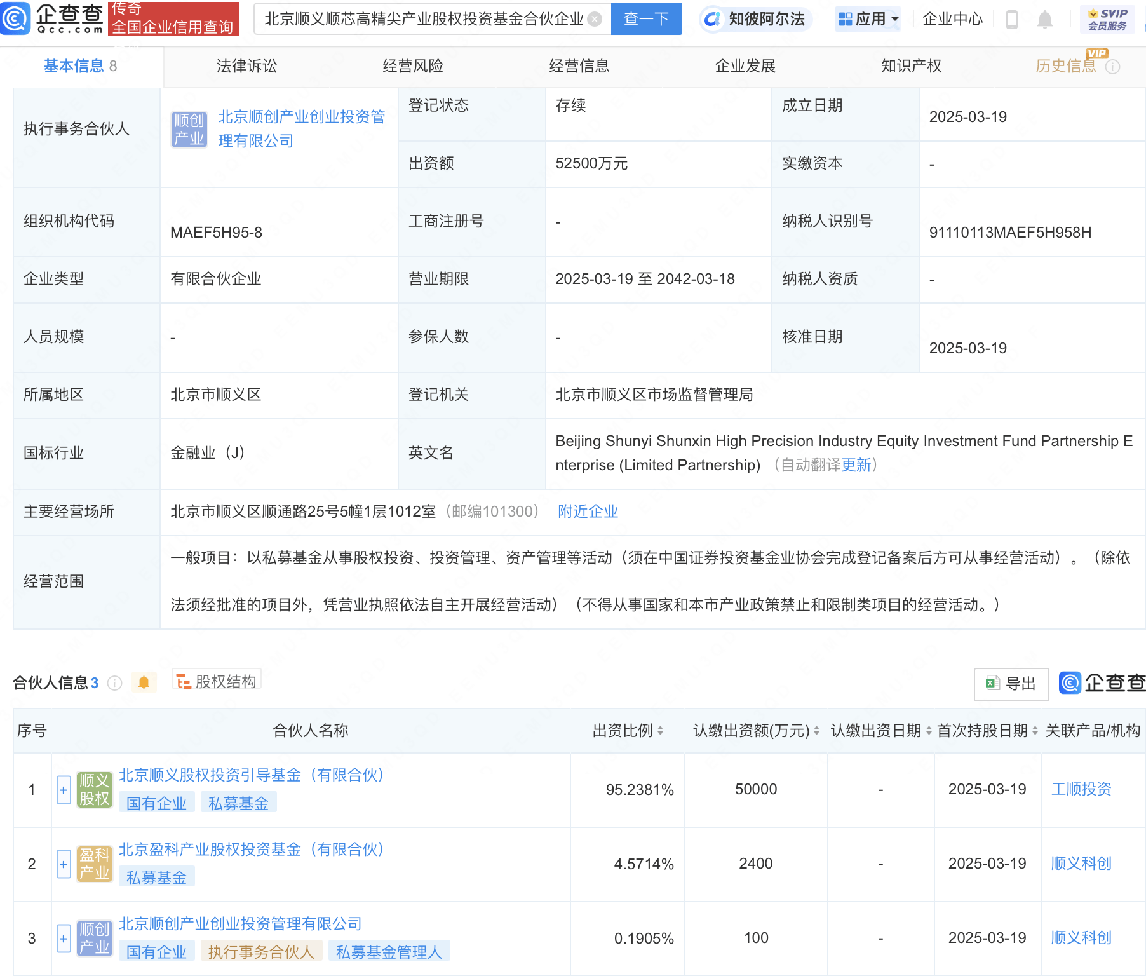Viewport: 1146px width, 976px height.
Task: Open the 历史信息 VIP tab
Action: coord(1066,66)
